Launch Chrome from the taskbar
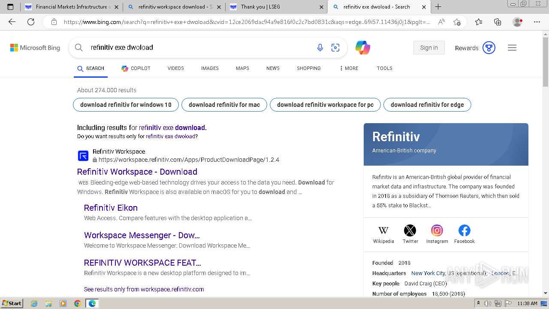This screenshot has width=549, height=309. tap(77, 303)
